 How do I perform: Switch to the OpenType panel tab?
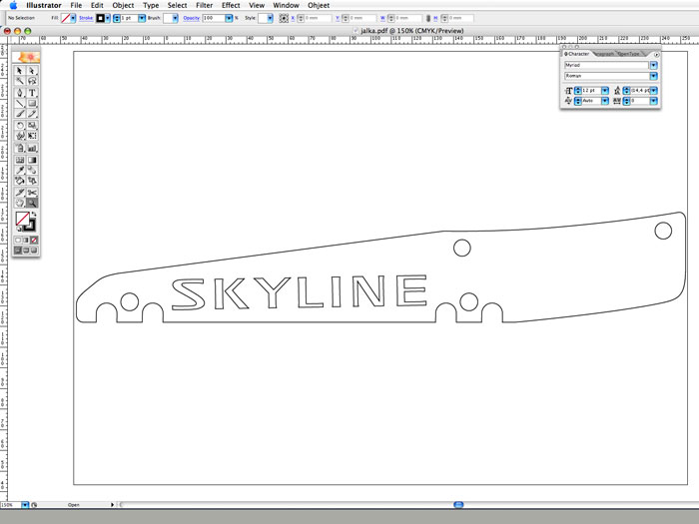pos(629,54)
